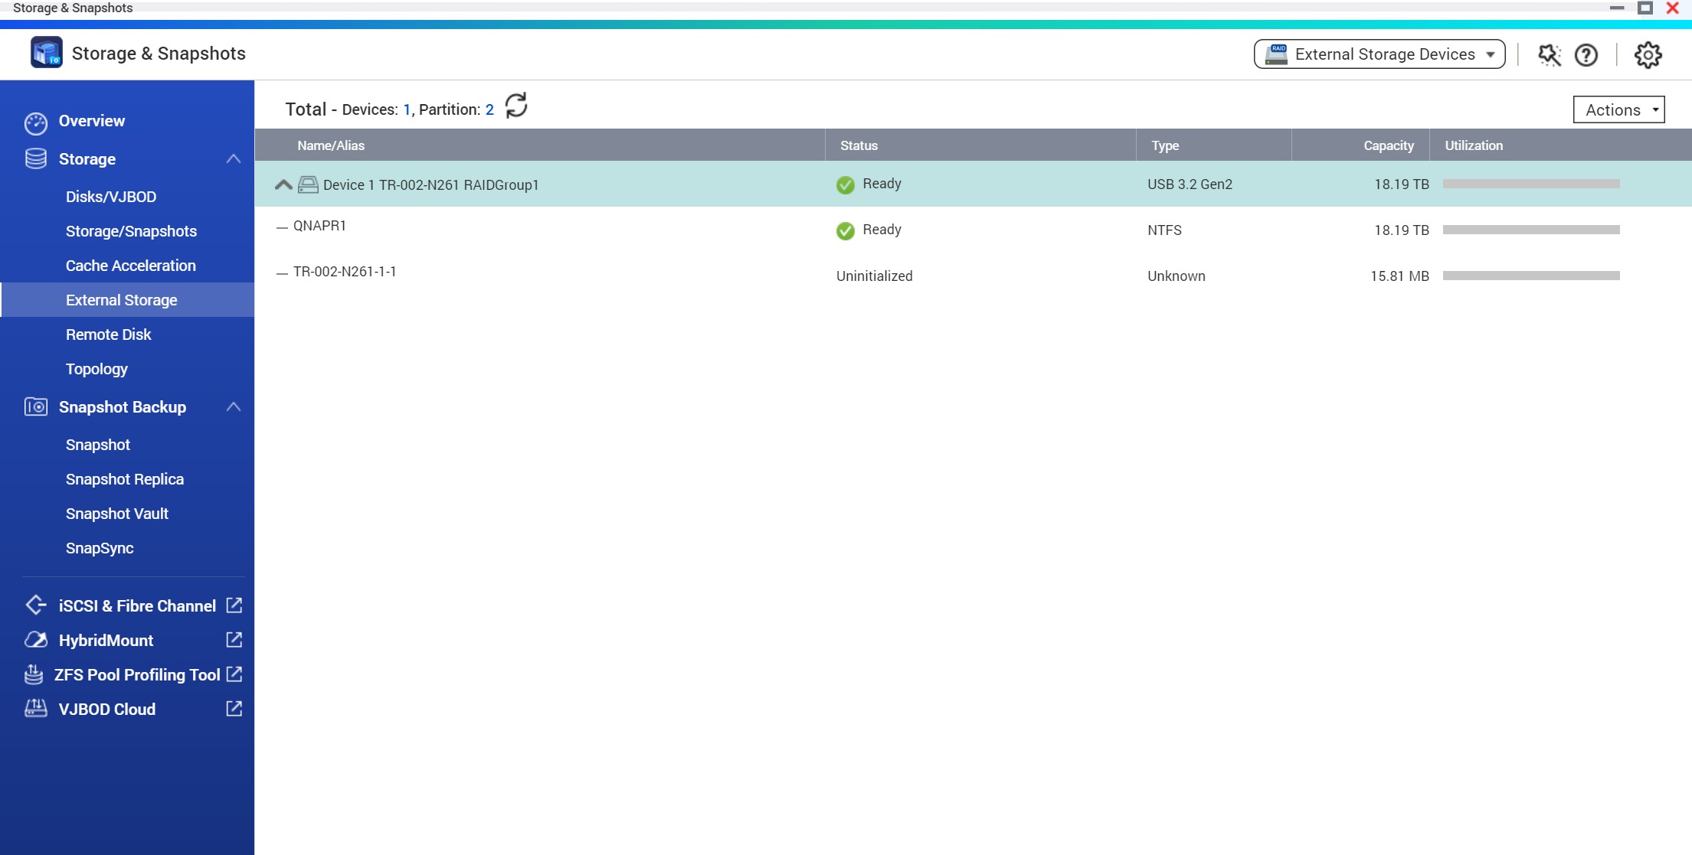The image size is (1692, 855).
Task: Open the Snapshot Replica page
Action: coord(125,479)
